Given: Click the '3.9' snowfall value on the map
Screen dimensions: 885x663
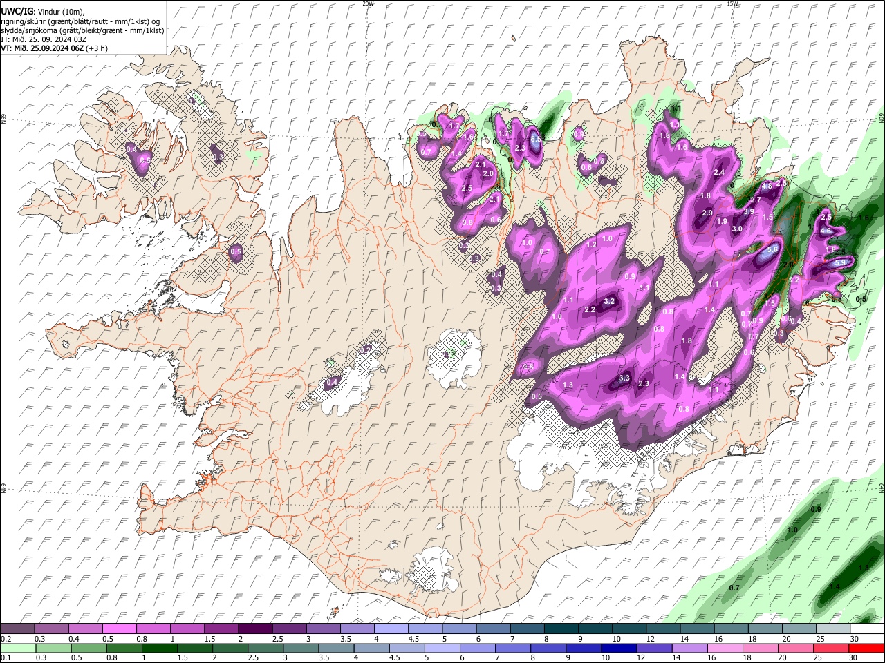Looking at the screenshot, I should point(749,212).
